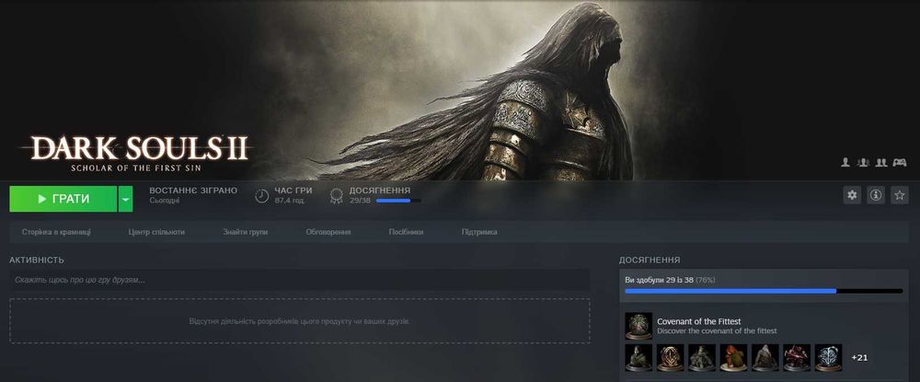The image size is (920, 382).
Task: Click the 29 із 38 achievements progress bar
Action: (x=764, y=291)
